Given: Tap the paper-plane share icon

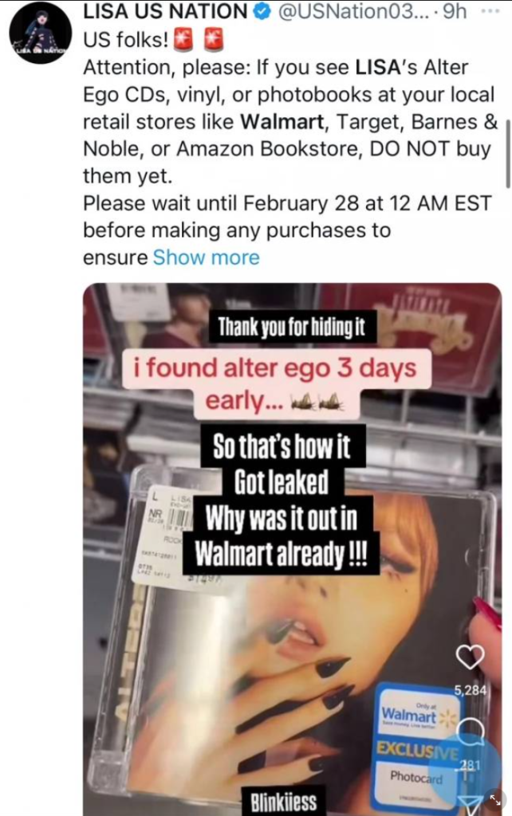Looking at the screenshot, I should [472, 804].
